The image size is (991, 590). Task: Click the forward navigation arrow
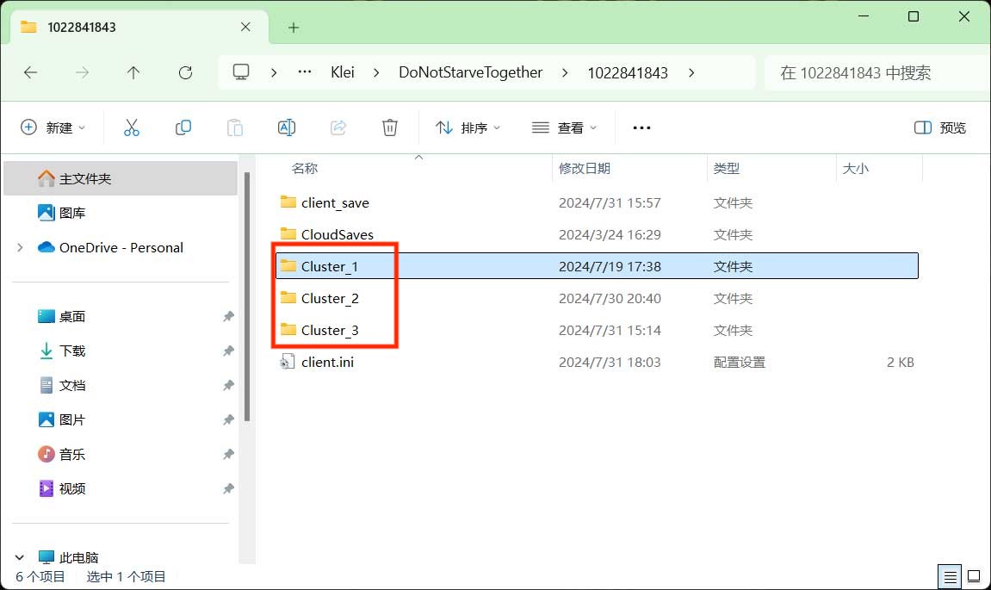(82, 72)
